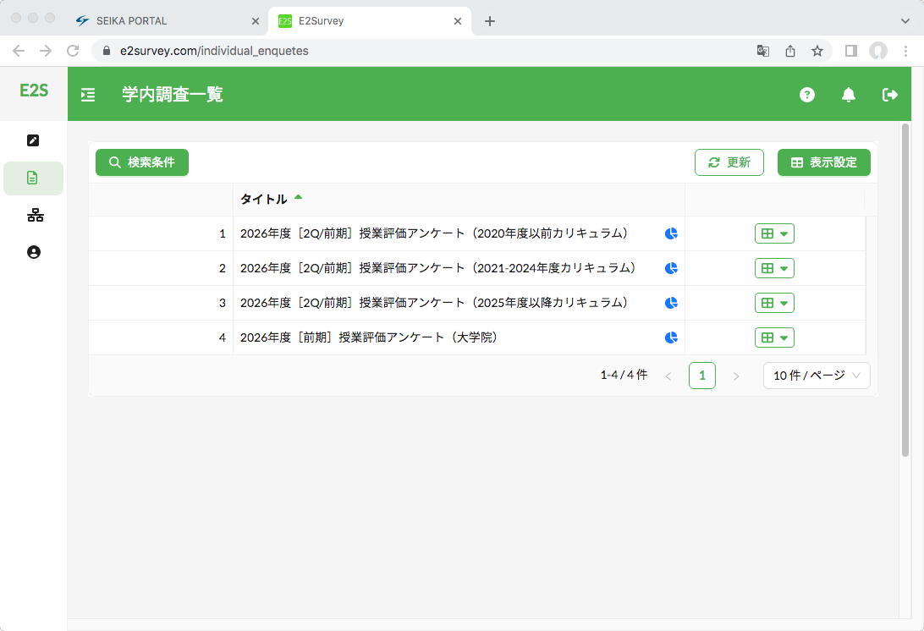Expand action dropdown for 2020年度以前カリキュラム row

774,233
